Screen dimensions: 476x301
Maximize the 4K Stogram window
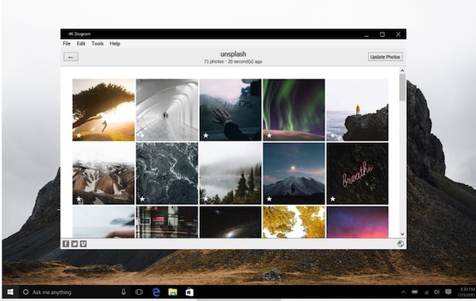coord(382,34)
